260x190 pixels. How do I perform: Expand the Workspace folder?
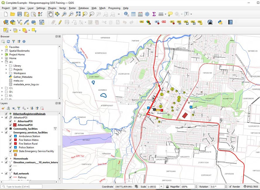6,73
